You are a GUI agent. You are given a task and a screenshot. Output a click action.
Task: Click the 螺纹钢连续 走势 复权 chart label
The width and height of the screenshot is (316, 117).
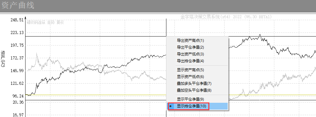[x=45, y=23]
